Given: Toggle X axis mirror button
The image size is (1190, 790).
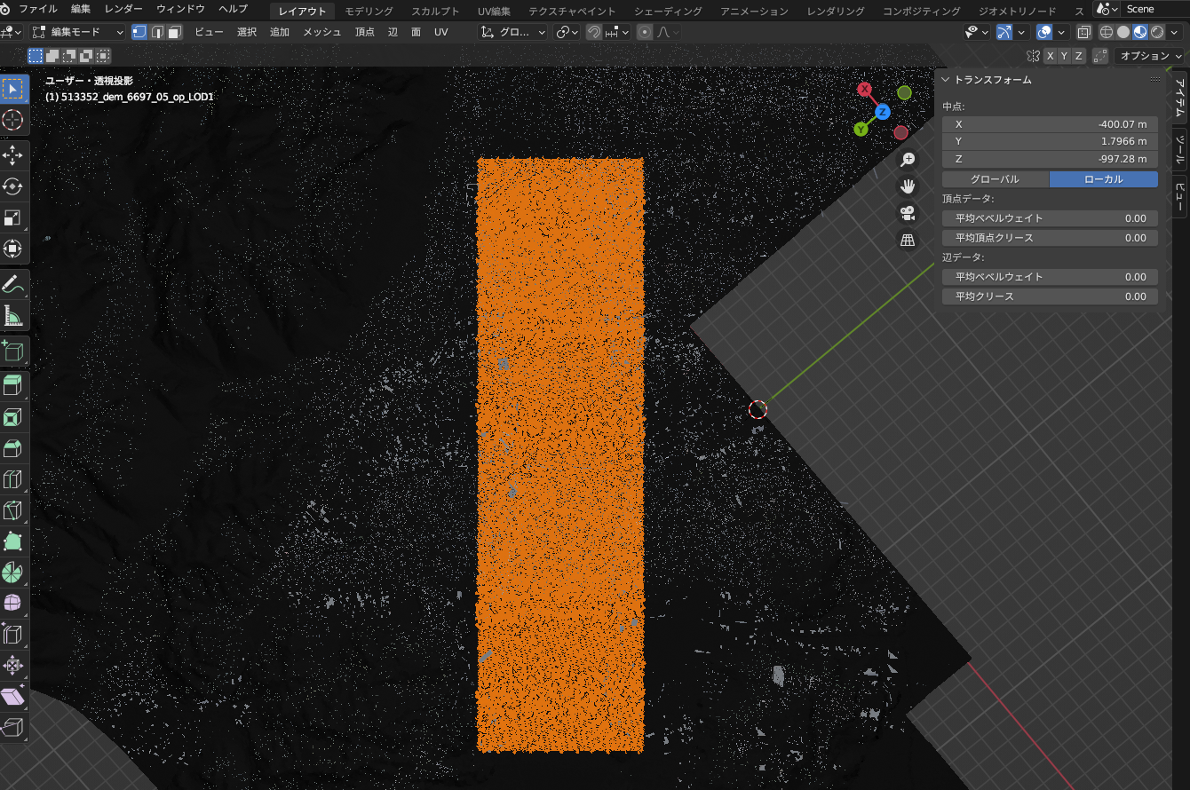Looking at the screenshot, I should coord(1051,56).
